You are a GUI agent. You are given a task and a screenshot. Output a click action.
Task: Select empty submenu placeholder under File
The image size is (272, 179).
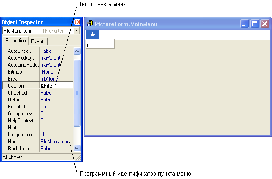101,44
